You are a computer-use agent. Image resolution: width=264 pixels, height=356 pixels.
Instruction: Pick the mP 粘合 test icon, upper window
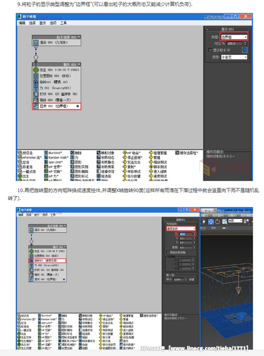[125, 153]
